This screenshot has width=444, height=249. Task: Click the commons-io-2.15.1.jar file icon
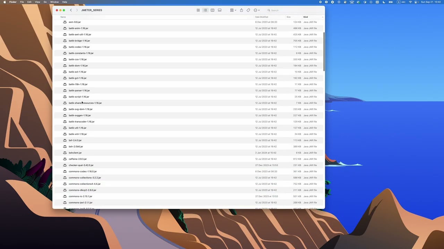65,196
